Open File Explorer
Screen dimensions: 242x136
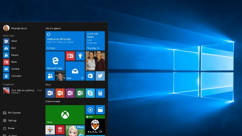[12, 113]
